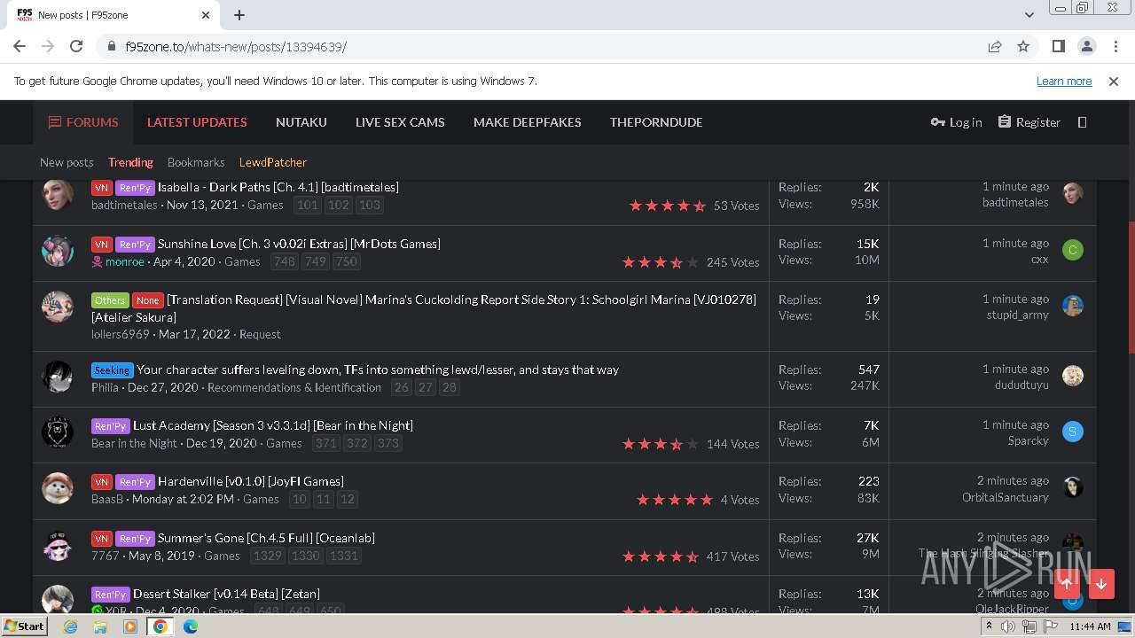
Task: Click Bear in the Night avatar
Action: click(58, 432)
